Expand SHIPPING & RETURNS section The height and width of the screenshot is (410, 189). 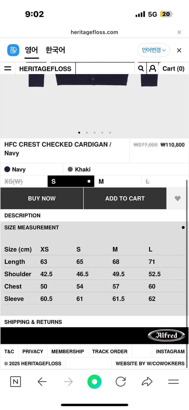coord(33,322)
